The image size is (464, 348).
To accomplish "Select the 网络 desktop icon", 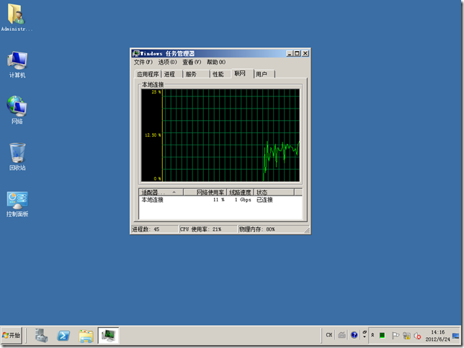I will (x=17, y=110).
